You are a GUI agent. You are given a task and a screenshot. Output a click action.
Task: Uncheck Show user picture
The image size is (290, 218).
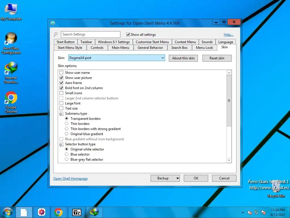coord(61,78)
